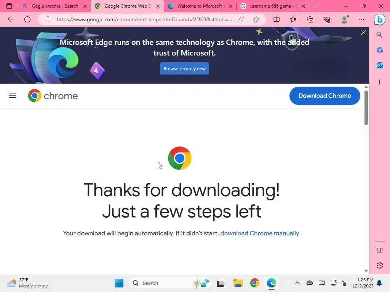The height and width of the screenshot is (292, 390).
Task: Click the scrollbar down arrow
Action: pos(366,271)
